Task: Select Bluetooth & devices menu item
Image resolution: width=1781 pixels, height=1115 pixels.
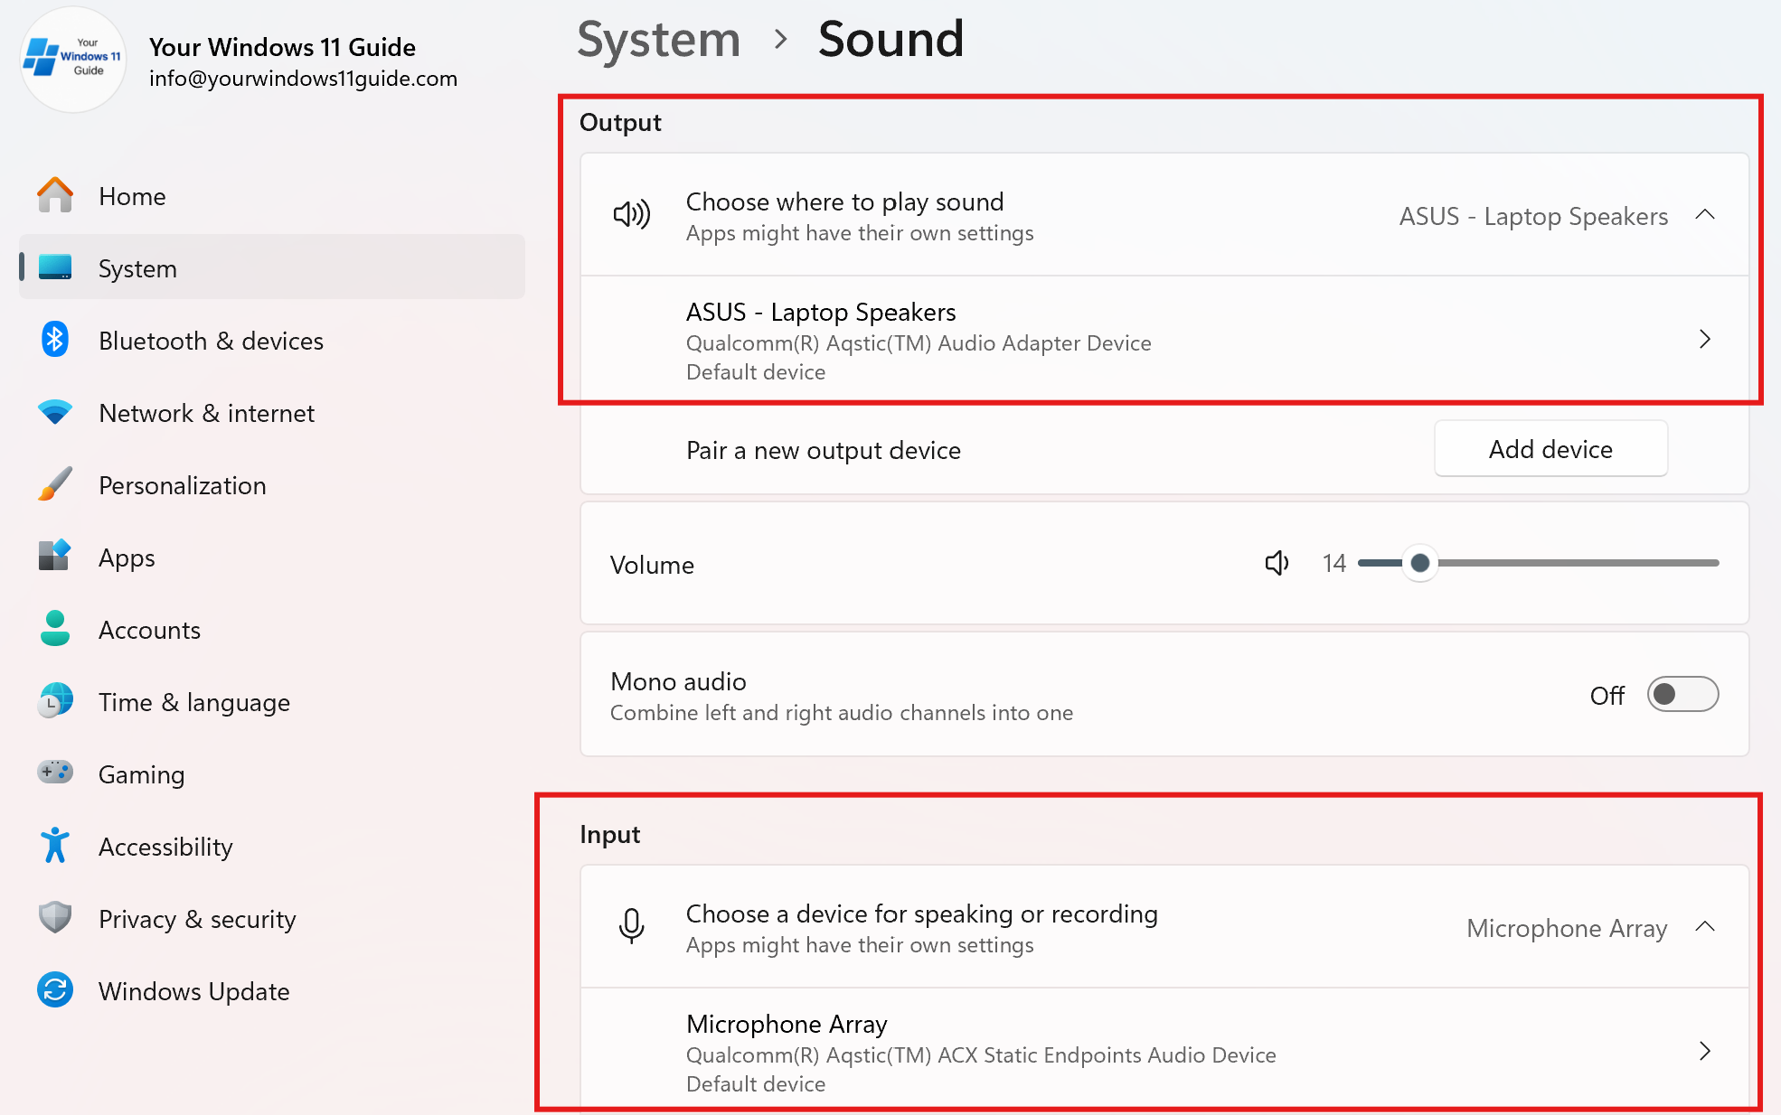Action: click(x=271, y=340)
